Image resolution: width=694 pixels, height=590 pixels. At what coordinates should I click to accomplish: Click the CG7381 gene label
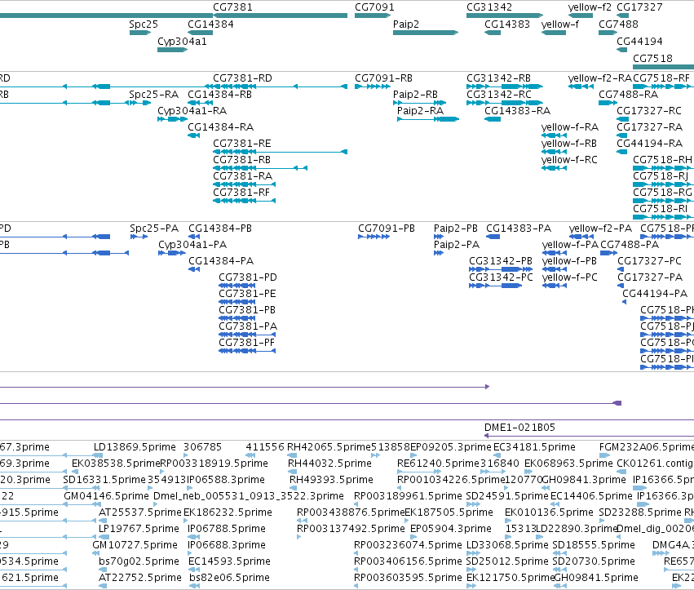(x=232, y=7)
